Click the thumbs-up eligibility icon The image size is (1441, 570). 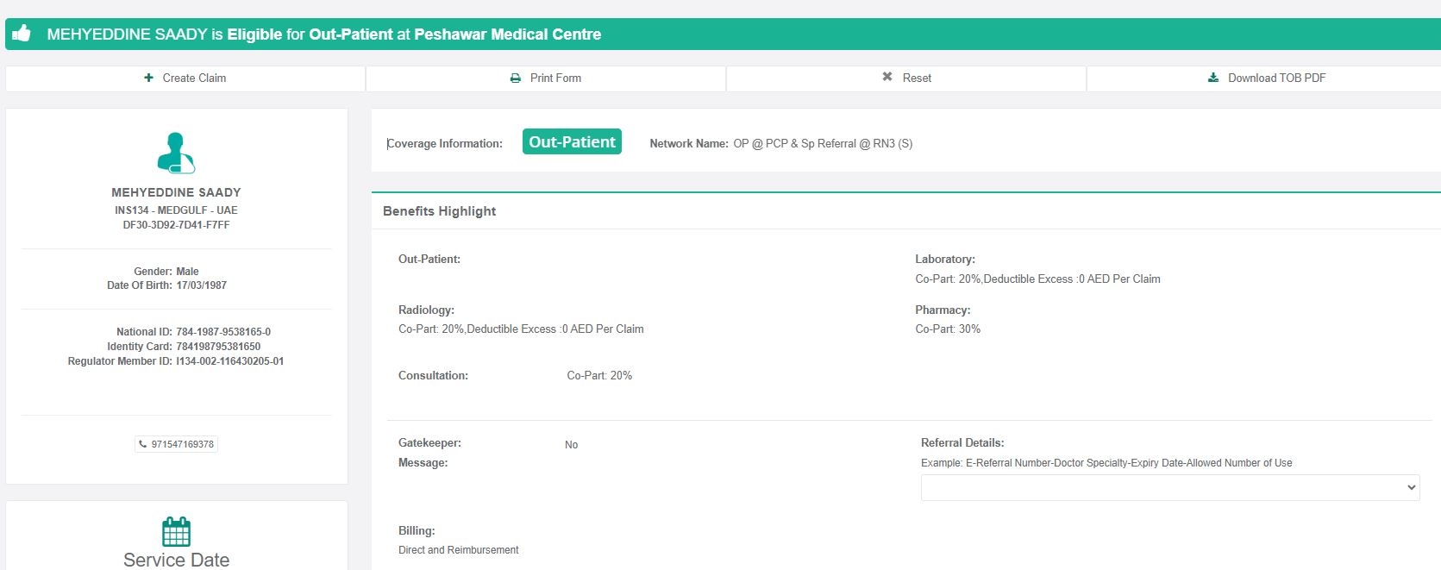click(x=22, y=34)
